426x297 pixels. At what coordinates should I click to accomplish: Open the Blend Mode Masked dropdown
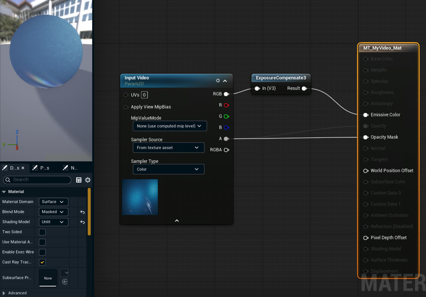pyautogui.click(x=53, y=212)
